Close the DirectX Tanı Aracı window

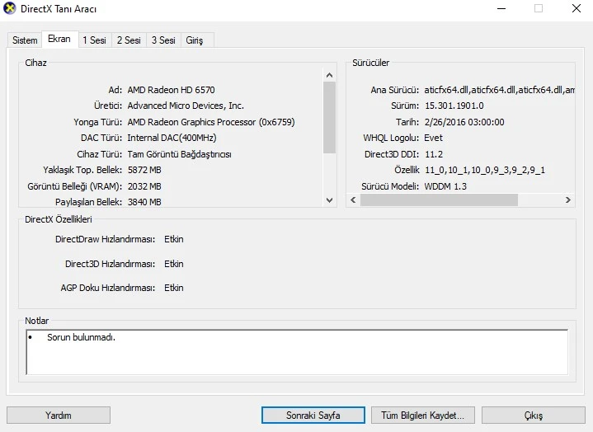[577, 8]
